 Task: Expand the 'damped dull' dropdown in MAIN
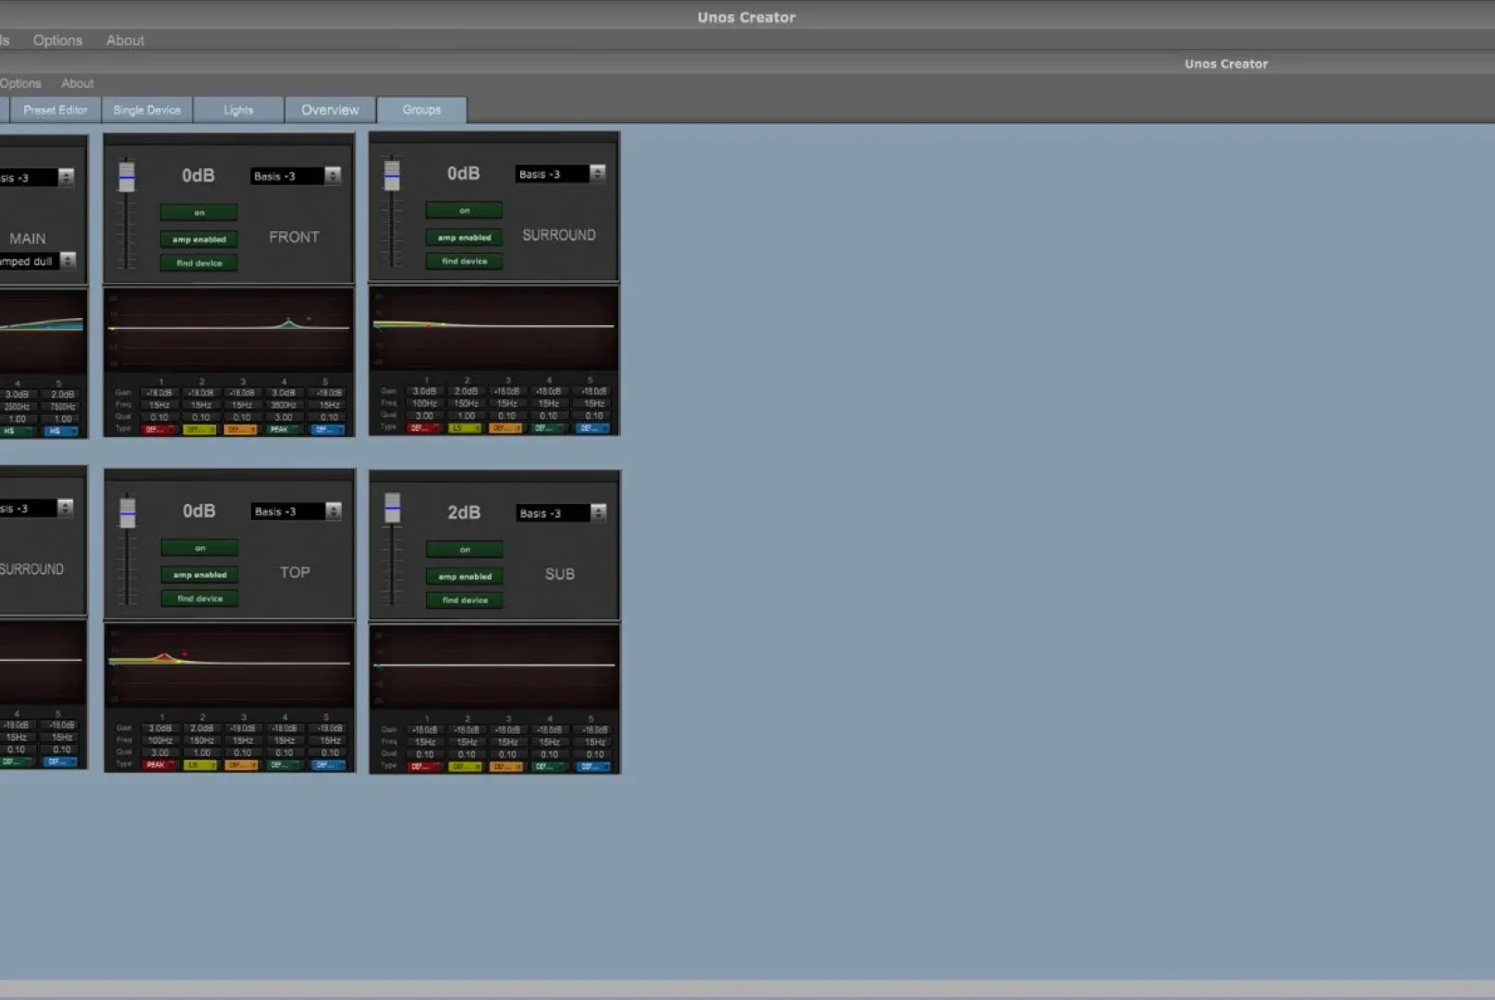click(x=67, y=262)
